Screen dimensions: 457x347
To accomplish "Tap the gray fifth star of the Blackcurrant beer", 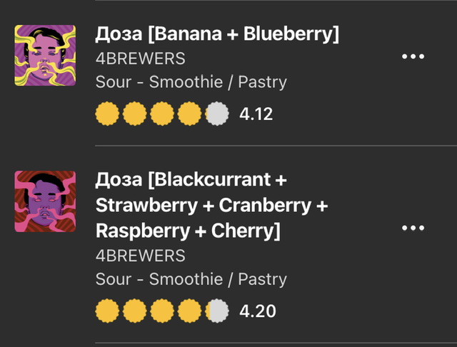I will [x=217, y=311].
